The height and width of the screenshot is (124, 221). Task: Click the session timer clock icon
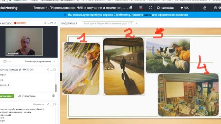coord(215,8)
